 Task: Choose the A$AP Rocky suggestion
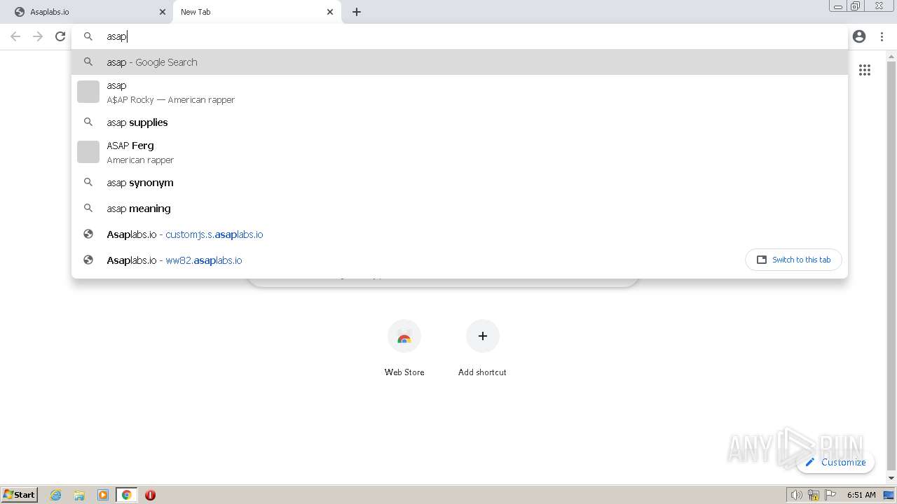click(x=459, y=92)
